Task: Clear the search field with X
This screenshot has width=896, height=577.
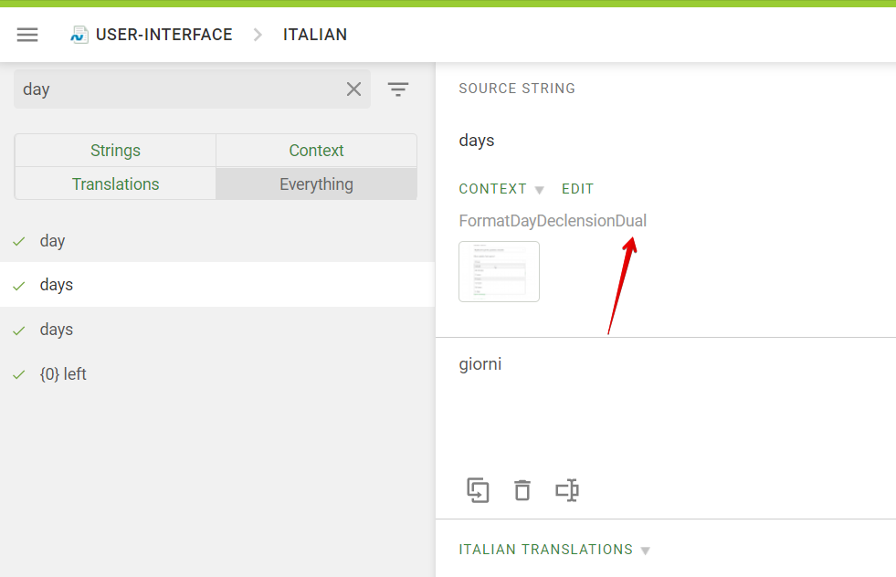Action: pyautogui.click(x=353, y=89)
